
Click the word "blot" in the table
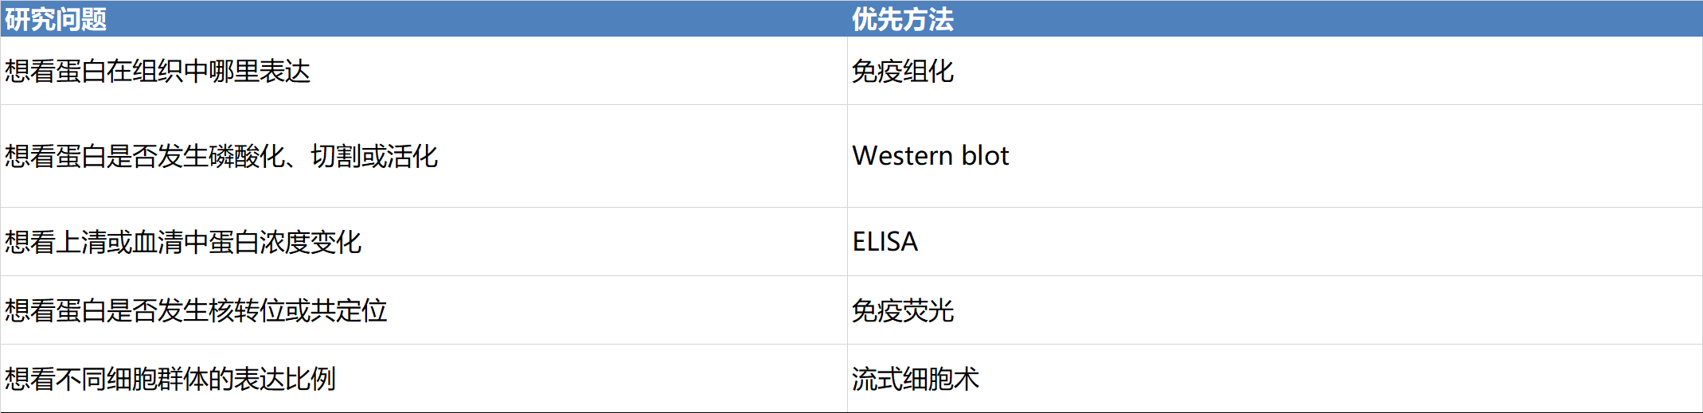pos(985,156)
